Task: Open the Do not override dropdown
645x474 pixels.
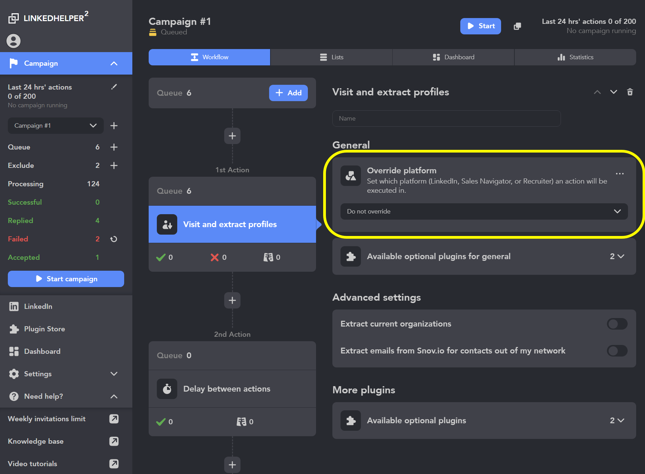Action: click(x=484, y=211)
